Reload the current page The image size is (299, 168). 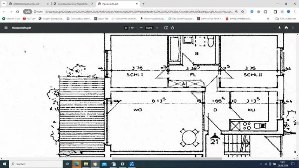(x=18, y=12)
